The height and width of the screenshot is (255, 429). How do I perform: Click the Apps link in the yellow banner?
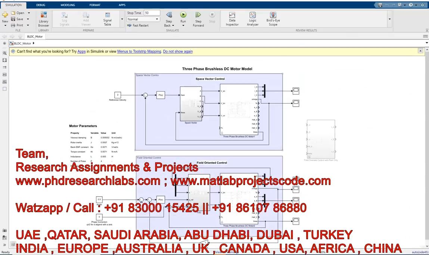pos(81,52)
